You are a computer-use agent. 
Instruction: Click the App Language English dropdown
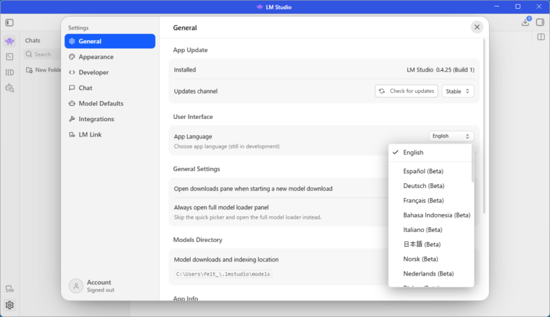pyautogui.click(x=451, y=136)
